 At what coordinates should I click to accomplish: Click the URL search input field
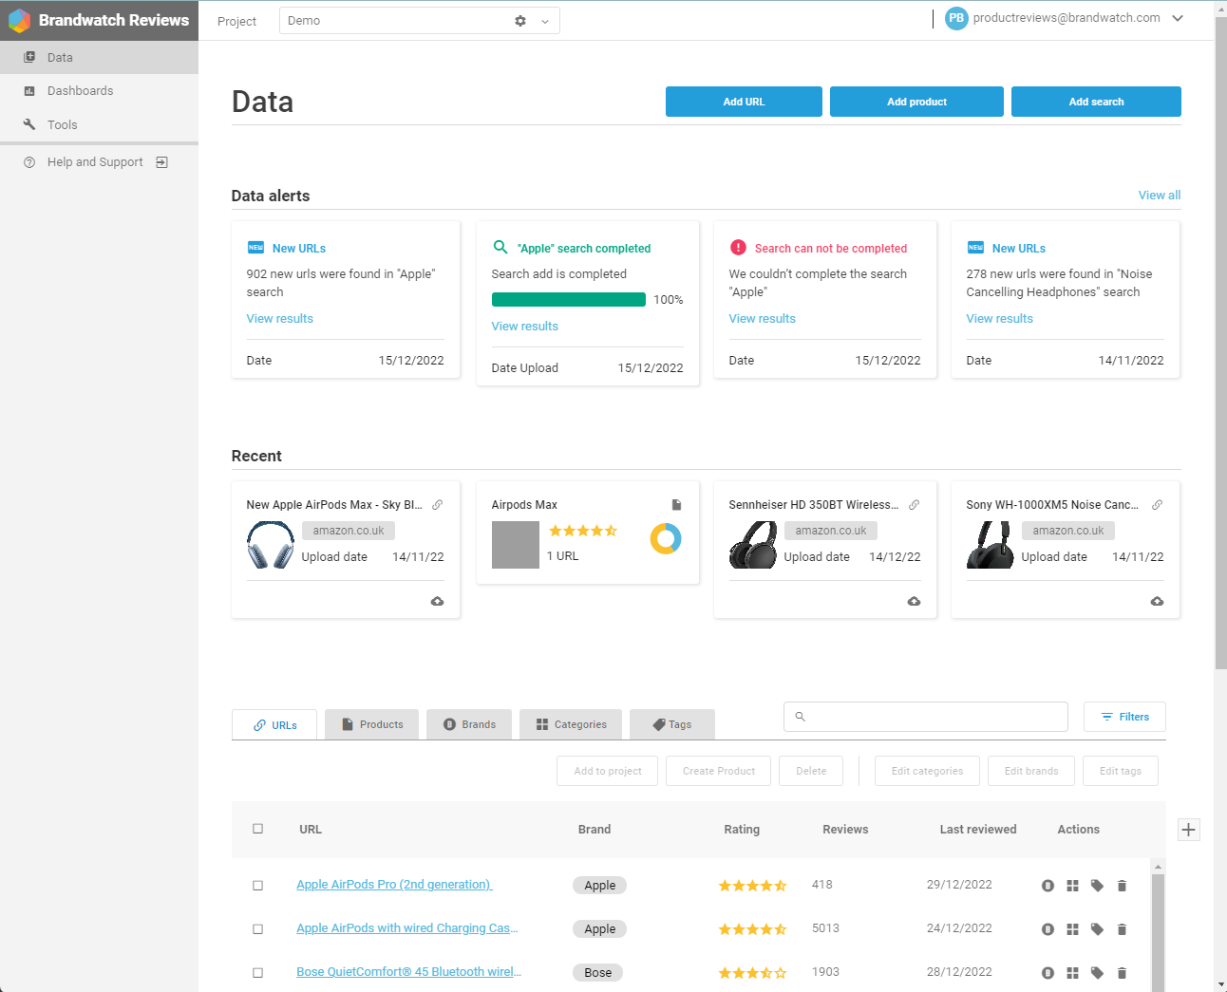tap(926, 717)
